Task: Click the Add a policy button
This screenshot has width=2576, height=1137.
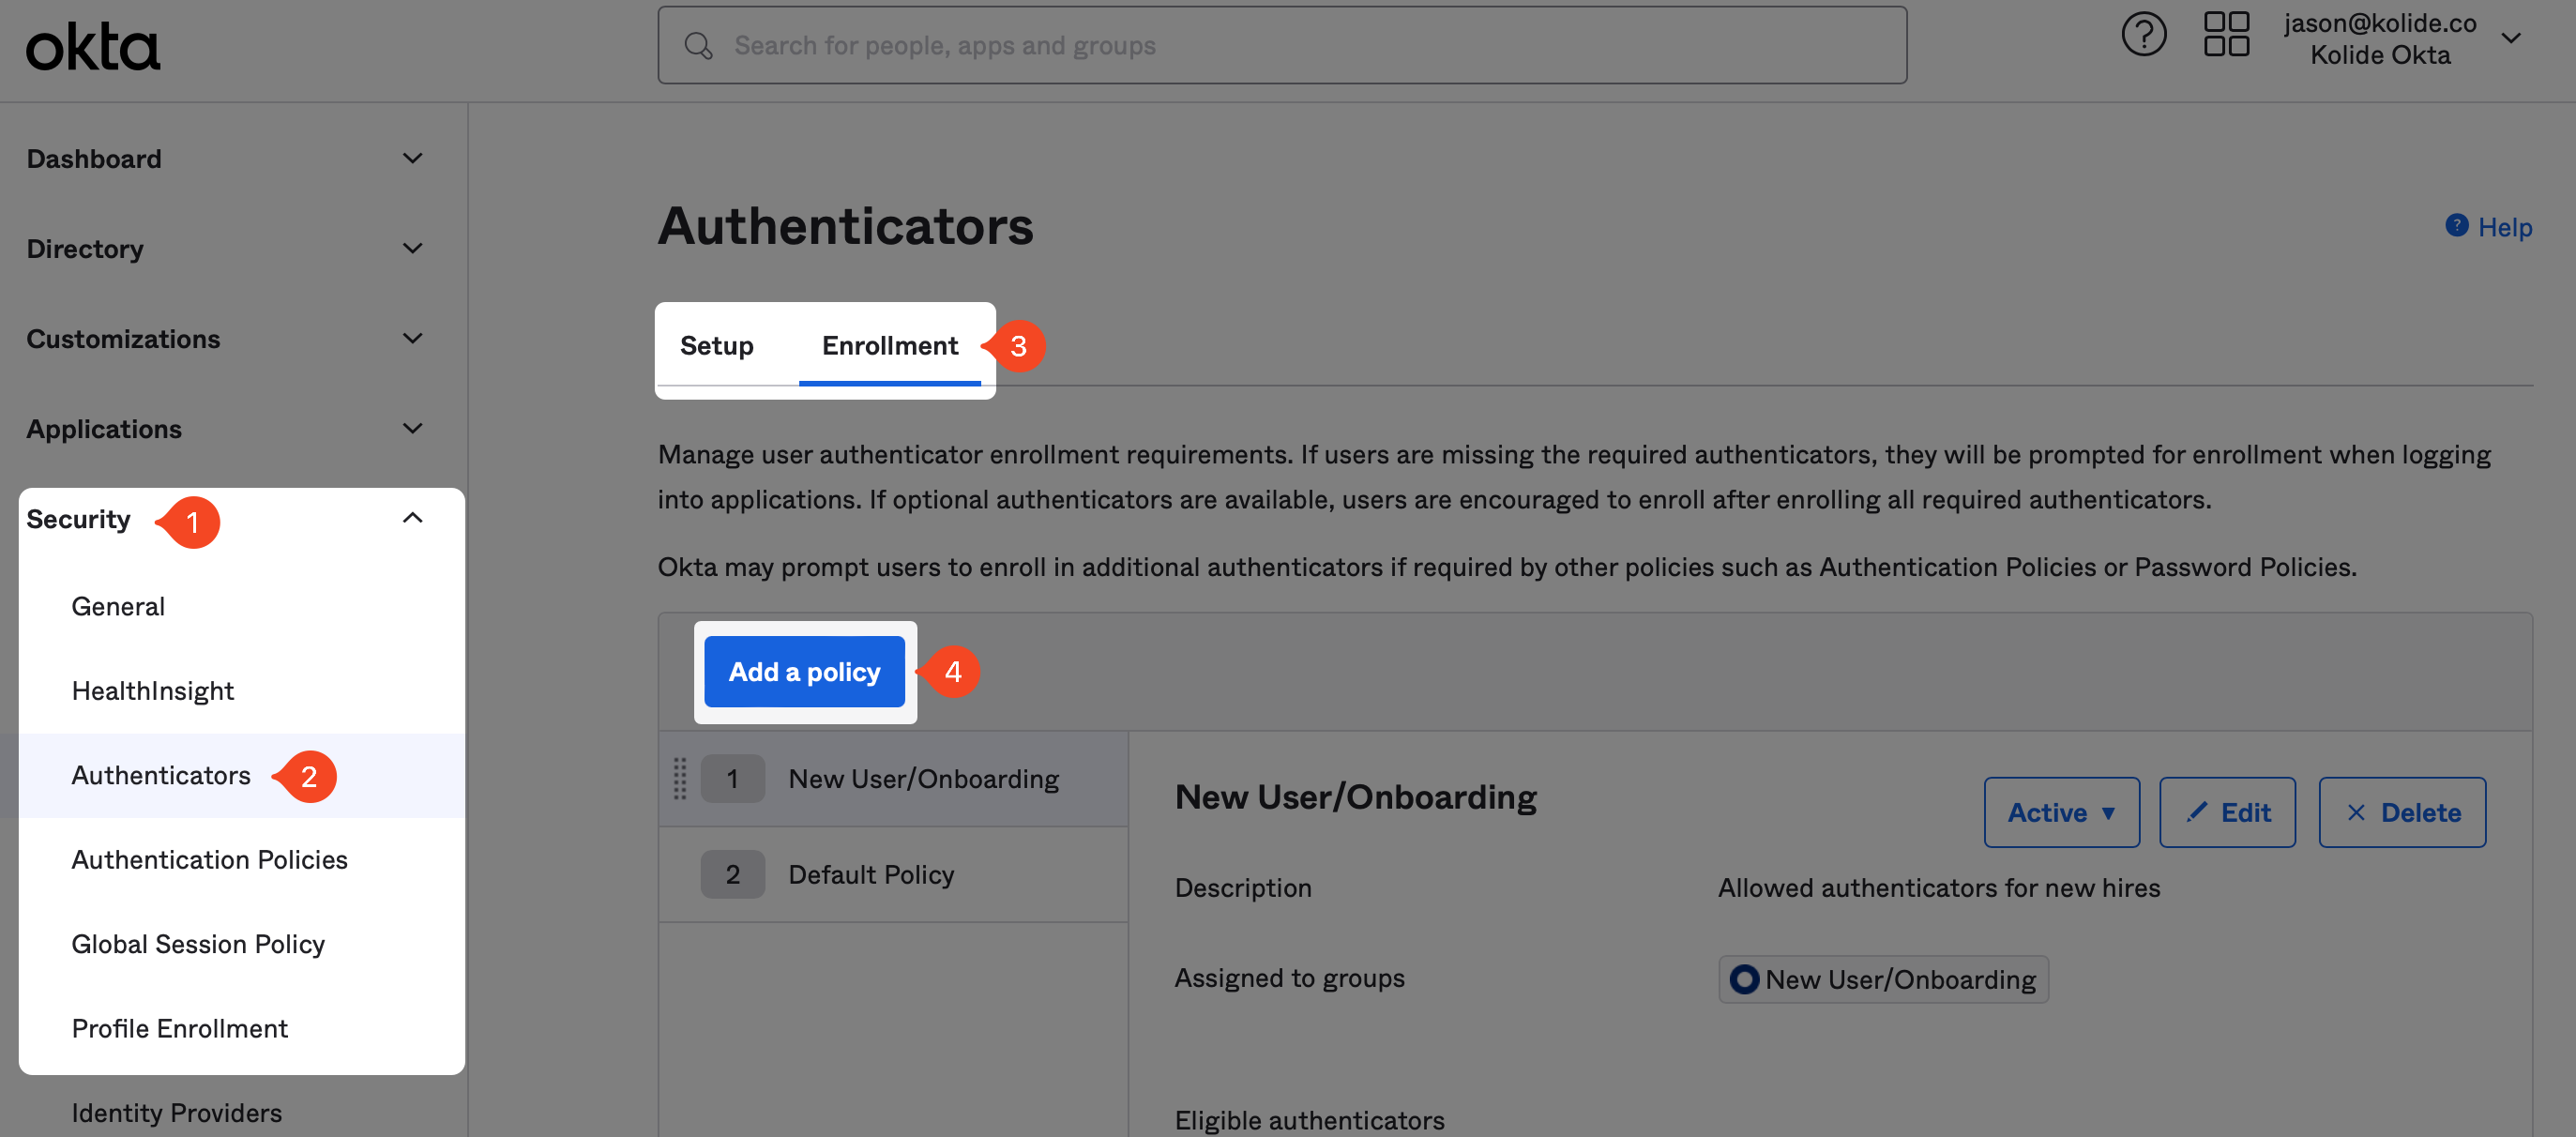Action: pos(804,672)
